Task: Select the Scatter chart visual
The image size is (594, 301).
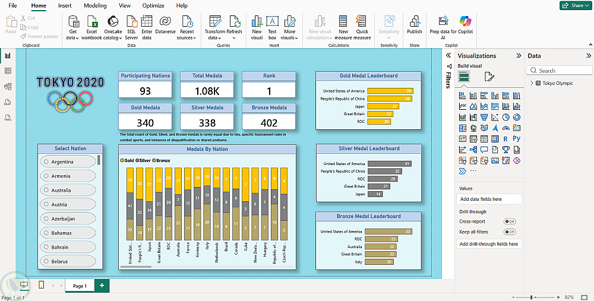Action: 495,118
